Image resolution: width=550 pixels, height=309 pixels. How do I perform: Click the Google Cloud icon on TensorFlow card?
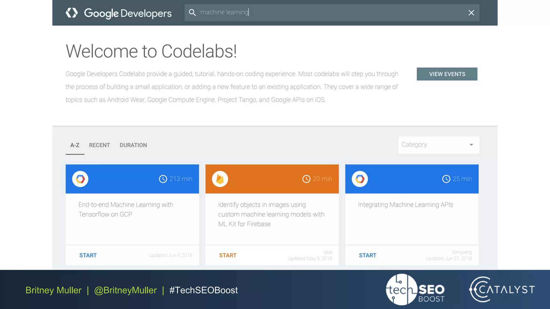pos(80,179)
